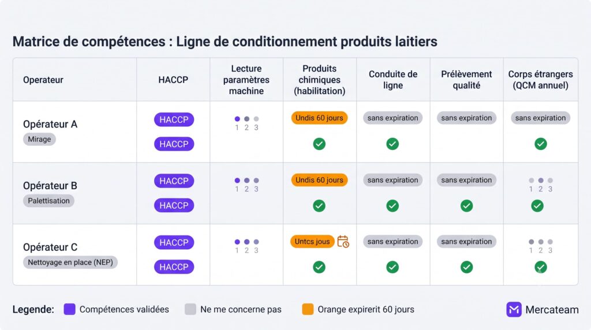Image resolution: width=591 pixels, height=330 pixels.
Task: Select level dots for Opérateur B Corps étrangers
Action: [x=540, y=185]
